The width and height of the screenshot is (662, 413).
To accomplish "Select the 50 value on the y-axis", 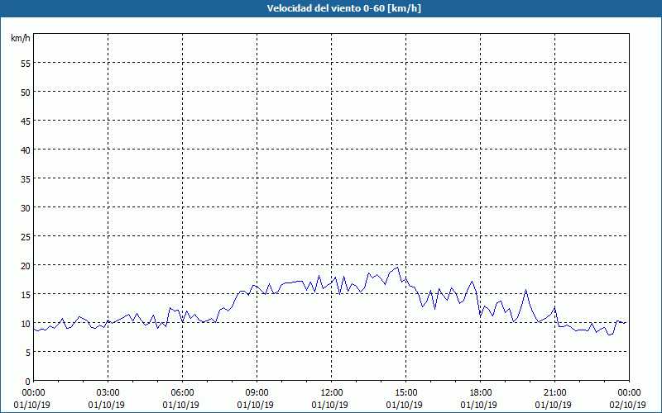I will 26,92.
